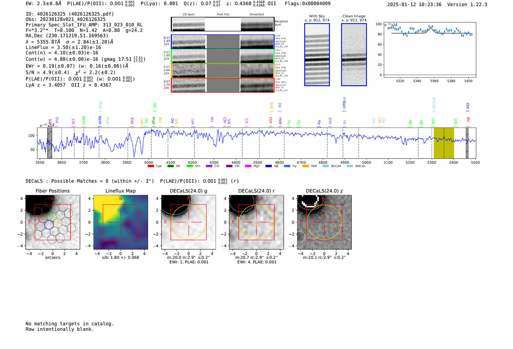
Task: Click the No matching targets in catalog text
Action: (70, 324)
